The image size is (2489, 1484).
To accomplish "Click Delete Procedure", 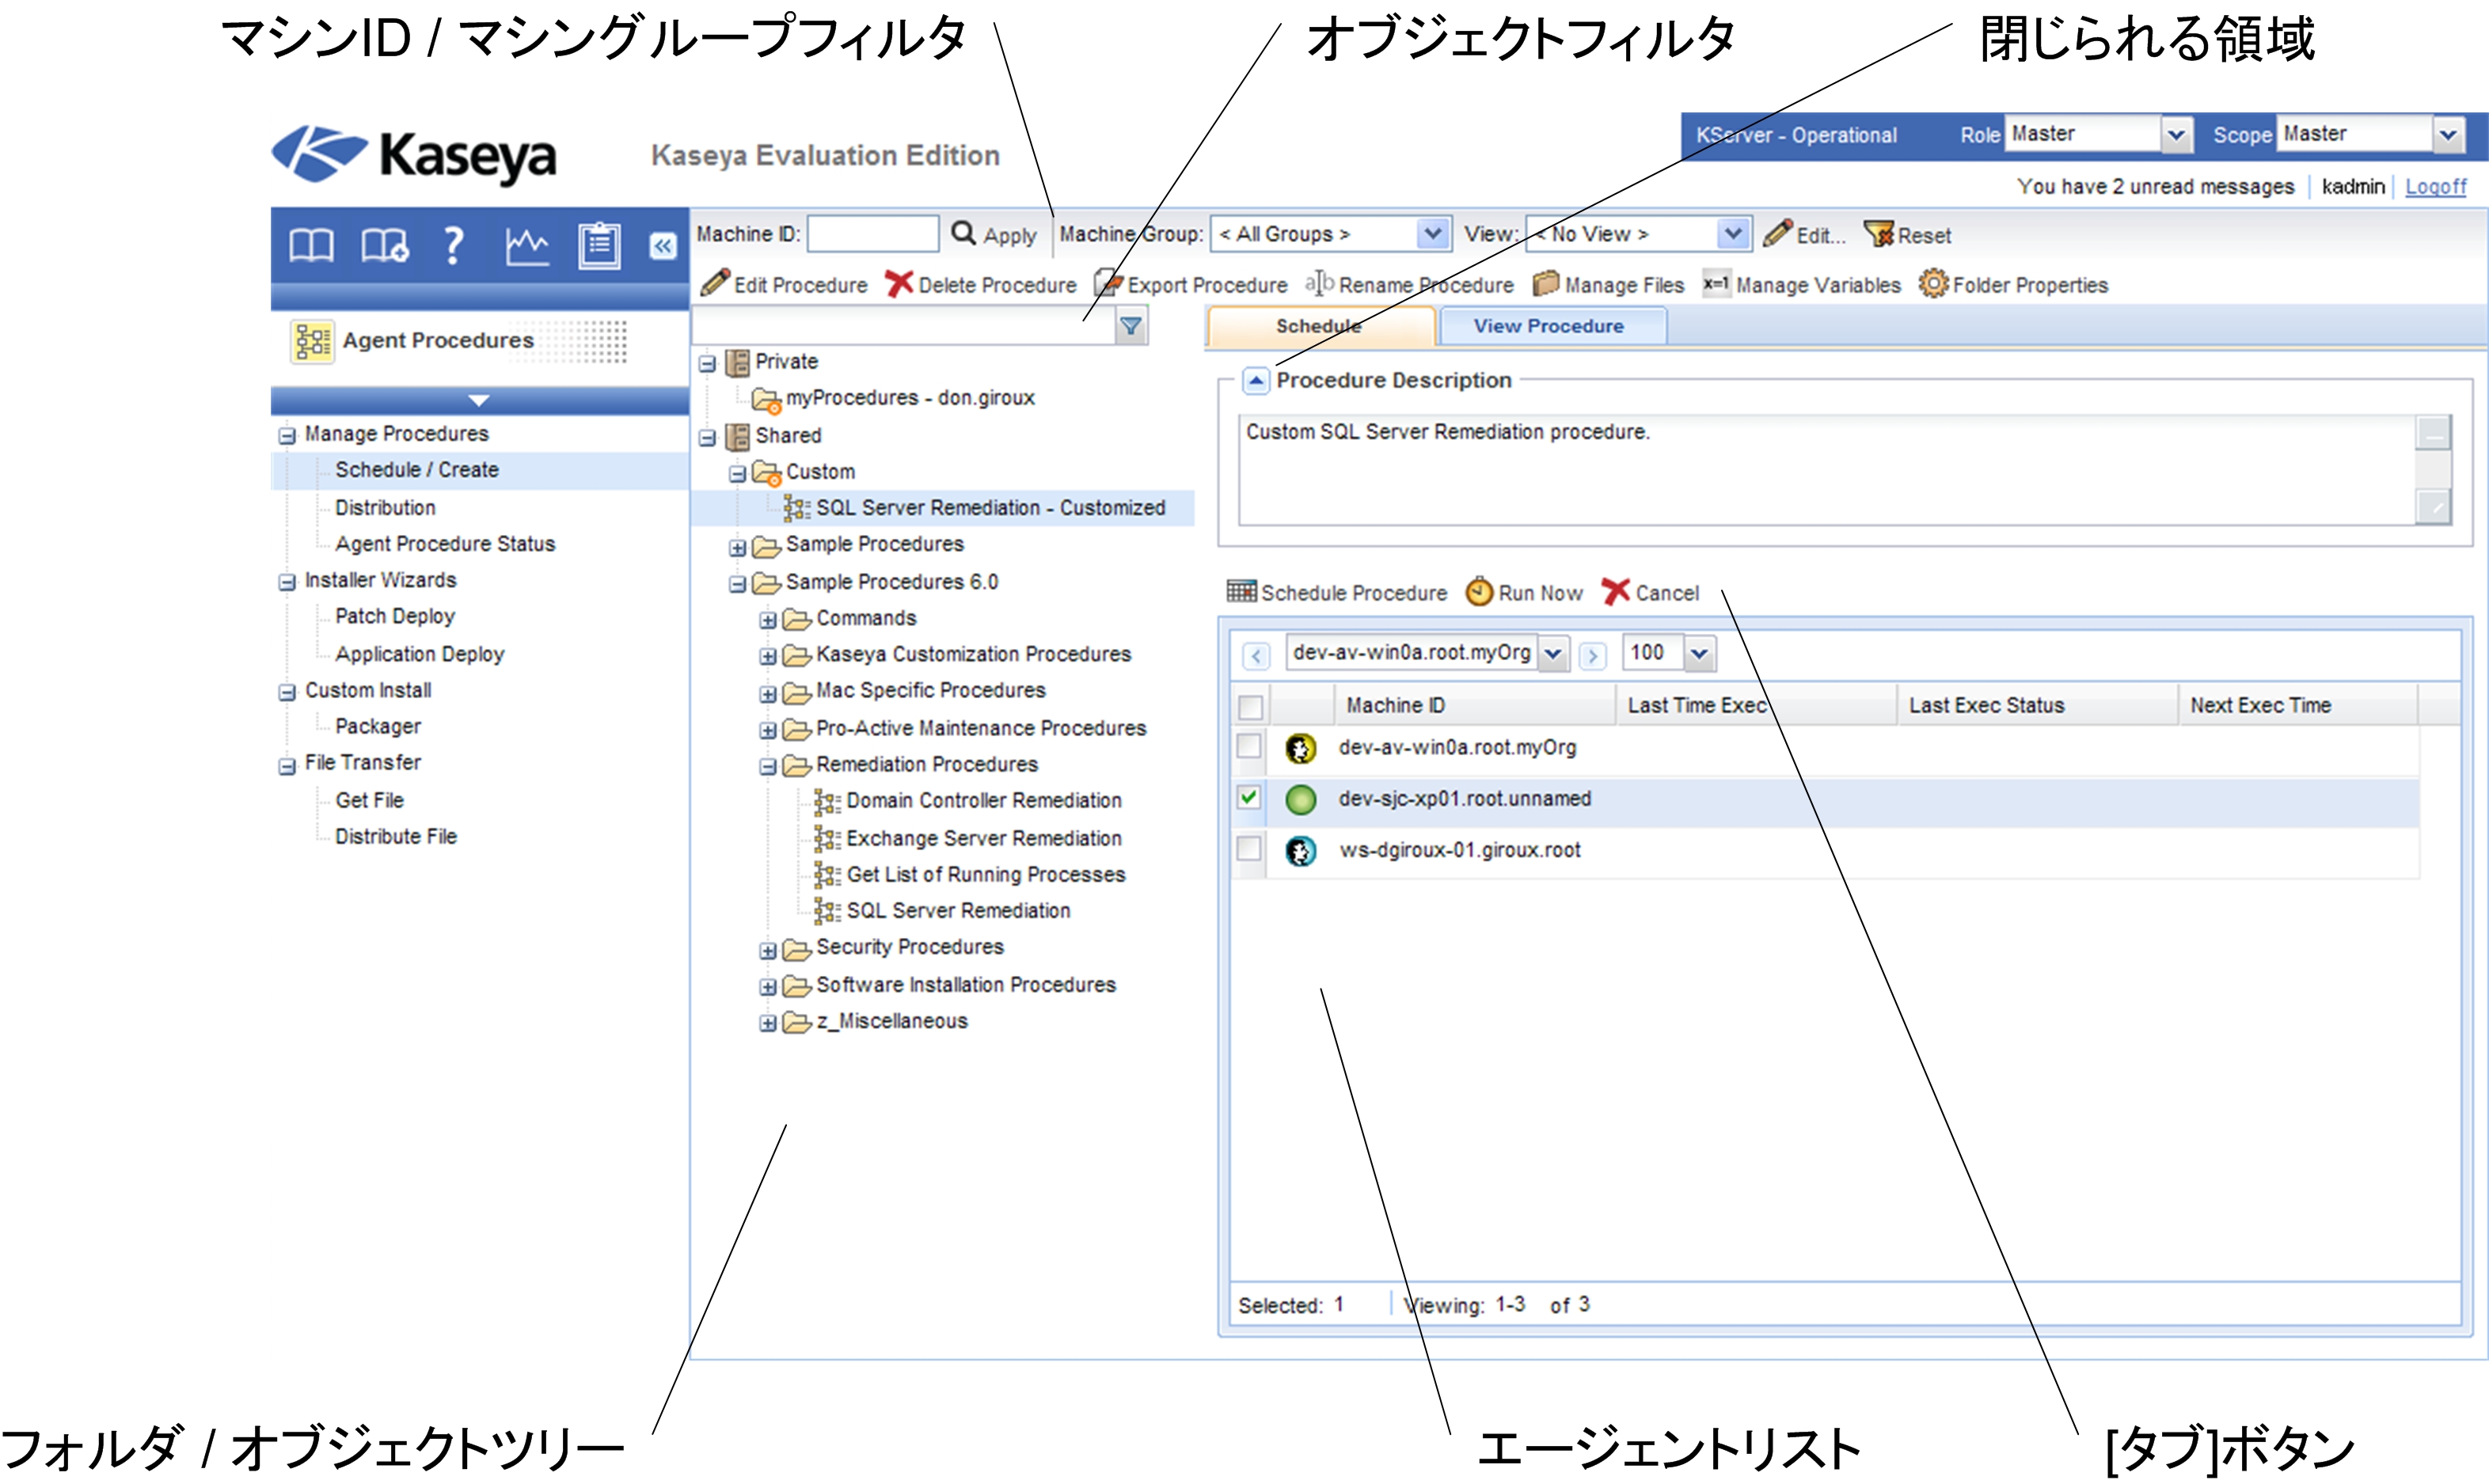I will click(981, 285).
